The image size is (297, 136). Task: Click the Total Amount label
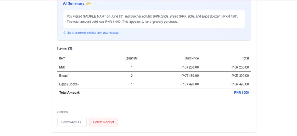coord(69,93)
